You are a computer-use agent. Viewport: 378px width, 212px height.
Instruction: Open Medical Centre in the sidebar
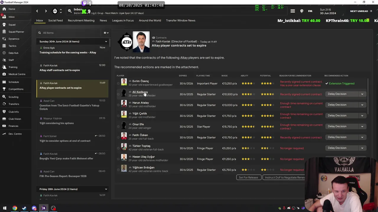tap(17, 74)
